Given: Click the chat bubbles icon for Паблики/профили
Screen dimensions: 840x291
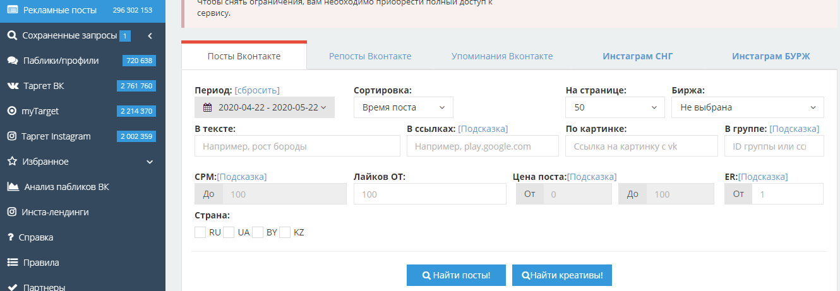Looking at the screenshot, I should point(12,61).
